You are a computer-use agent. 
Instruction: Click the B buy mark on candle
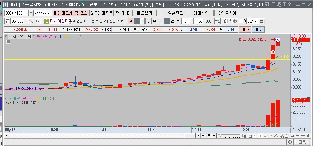(273, 52)
